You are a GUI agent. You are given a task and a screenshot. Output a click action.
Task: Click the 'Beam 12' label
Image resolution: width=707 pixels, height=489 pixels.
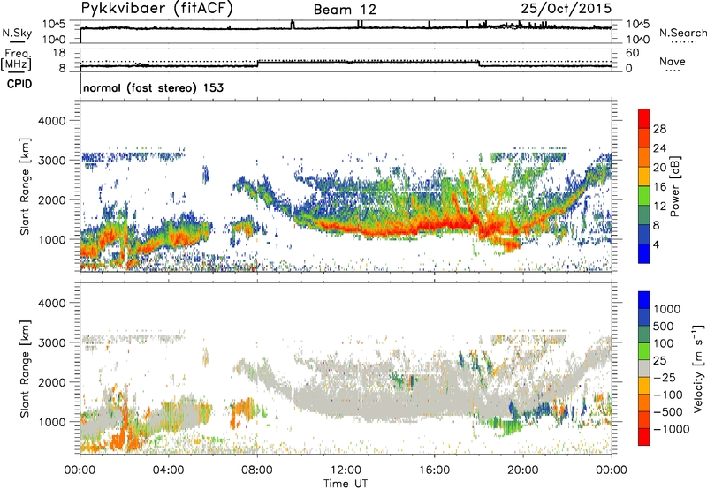click(x=345, y=10)
